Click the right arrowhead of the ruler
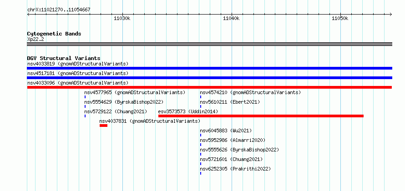The image size is (405, 191). [391, 15]
